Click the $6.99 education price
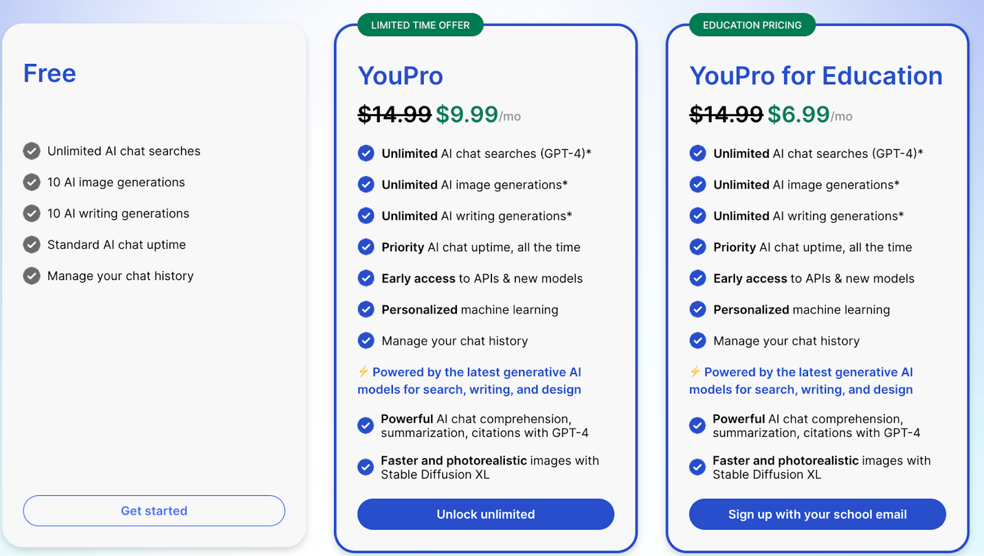The height and width of the screenshot is (556, 984). (x=799, y=114)
